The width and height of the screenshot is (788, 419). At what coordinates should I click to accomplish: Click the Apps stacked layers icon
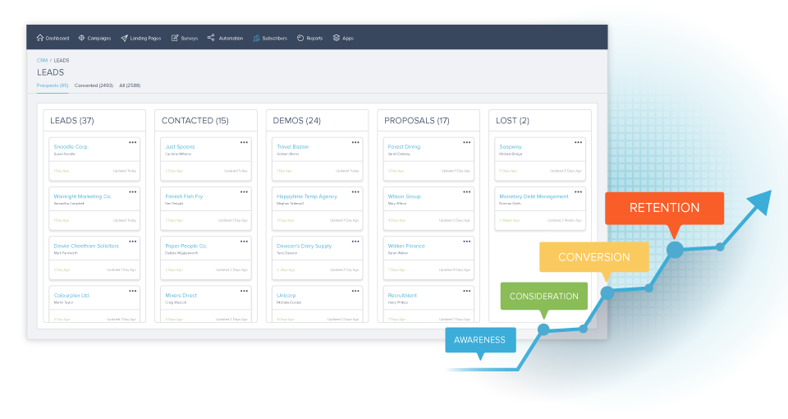[337, 38]
